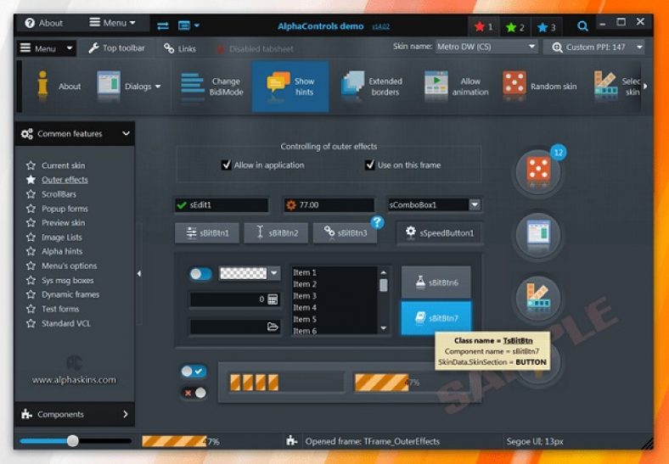The width and height of the screenshot is (669, 464).
Task: Open Popup forms item
Action: coord(65,209)
